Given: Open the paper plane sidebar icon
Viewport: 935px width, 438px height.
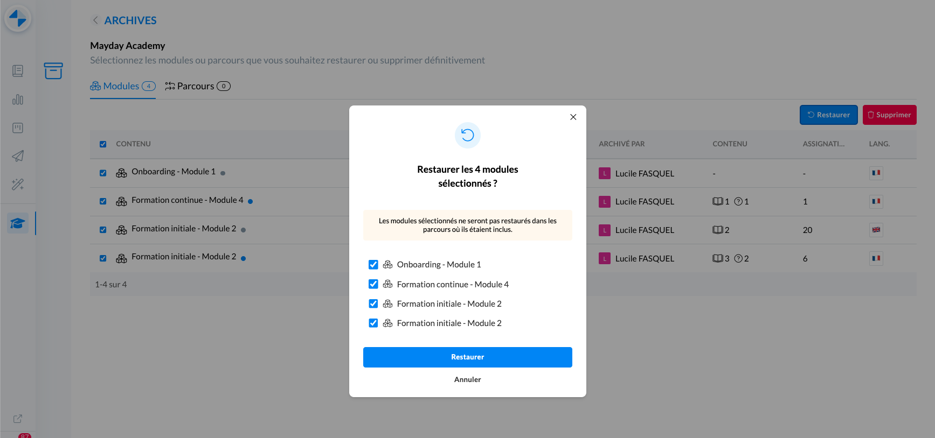Looking at the screenshot, I should 18,156.
